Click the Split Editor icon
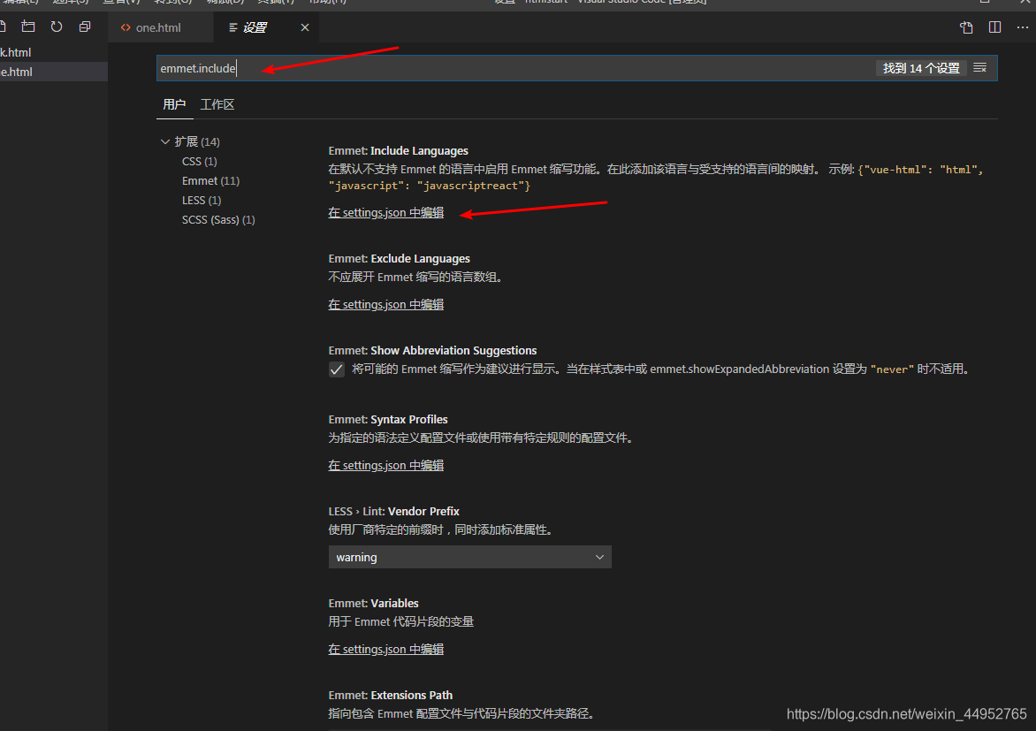The width and height of the screenshot is (1036, 731). [x=994, y=27]
